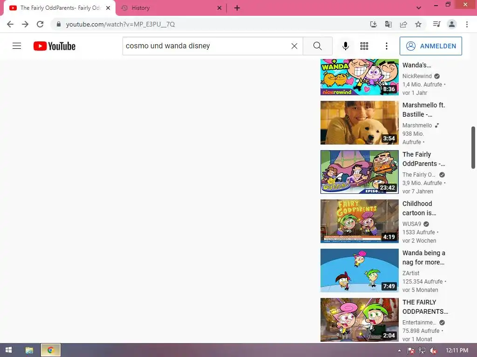This screenshot has width=477, height=357.
Task: Open the 2:04 Entertainment video thumbnail
Action: (359, 320)
